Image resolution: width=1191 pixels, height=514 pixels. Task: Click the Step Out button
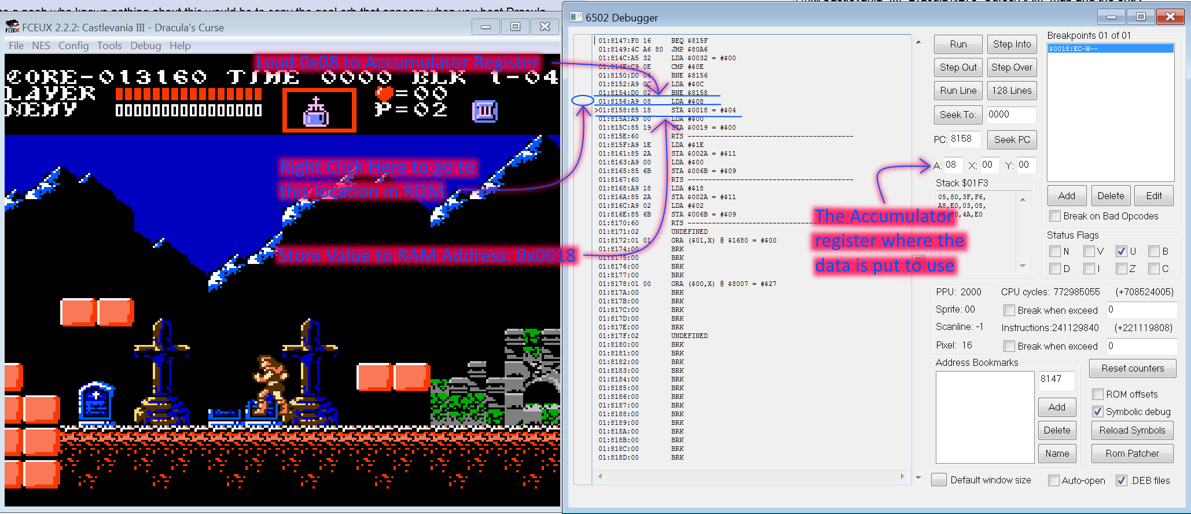pyautogui.click(x=958, y=67)
